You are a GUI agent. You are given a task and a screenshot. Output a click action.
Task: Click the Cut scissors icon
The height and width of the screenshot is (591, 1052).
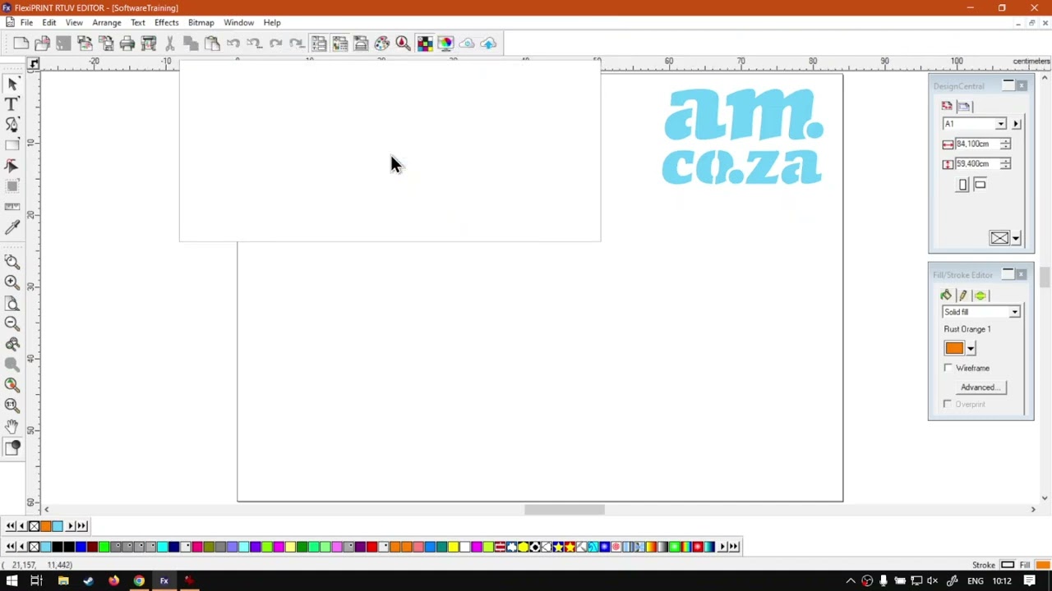point(170,44)
